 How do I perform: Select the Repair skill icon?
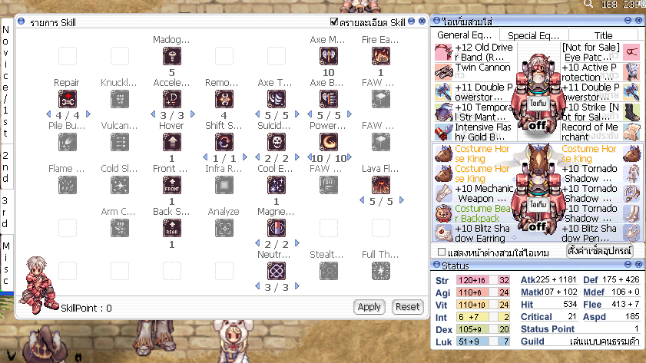[68, 99]
